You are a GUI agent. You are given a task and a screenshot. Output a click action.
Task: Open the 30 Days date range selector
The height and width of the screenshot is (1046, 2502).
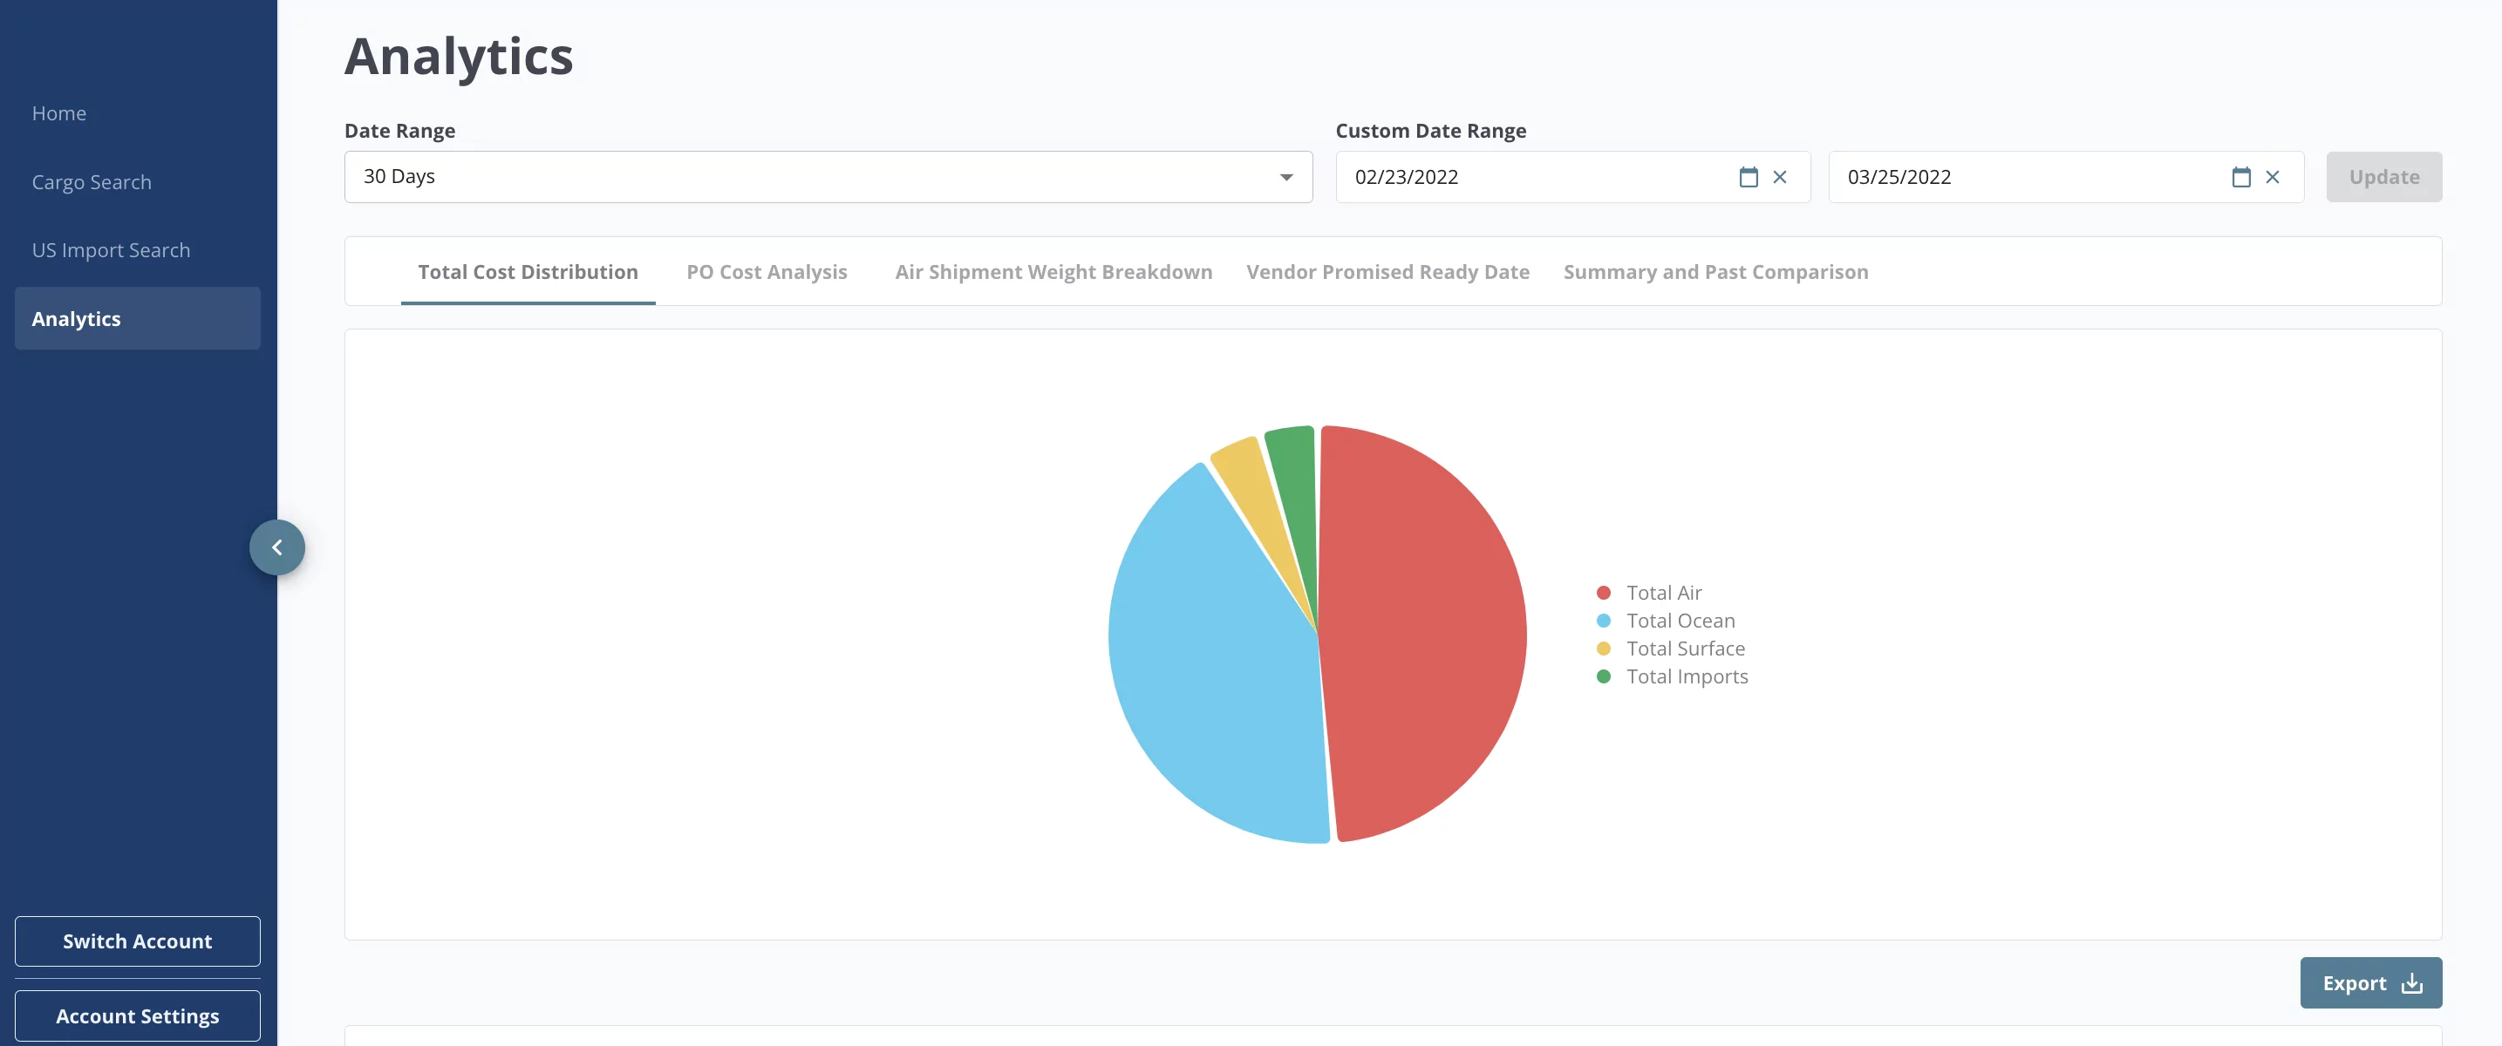828,177
